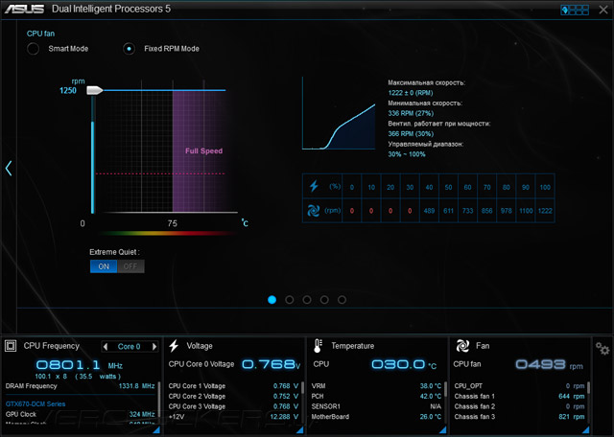Click the 1222 ± 0 (RPM) value
This screenshot has height=437, width=614.
click(x=411, y=93)
